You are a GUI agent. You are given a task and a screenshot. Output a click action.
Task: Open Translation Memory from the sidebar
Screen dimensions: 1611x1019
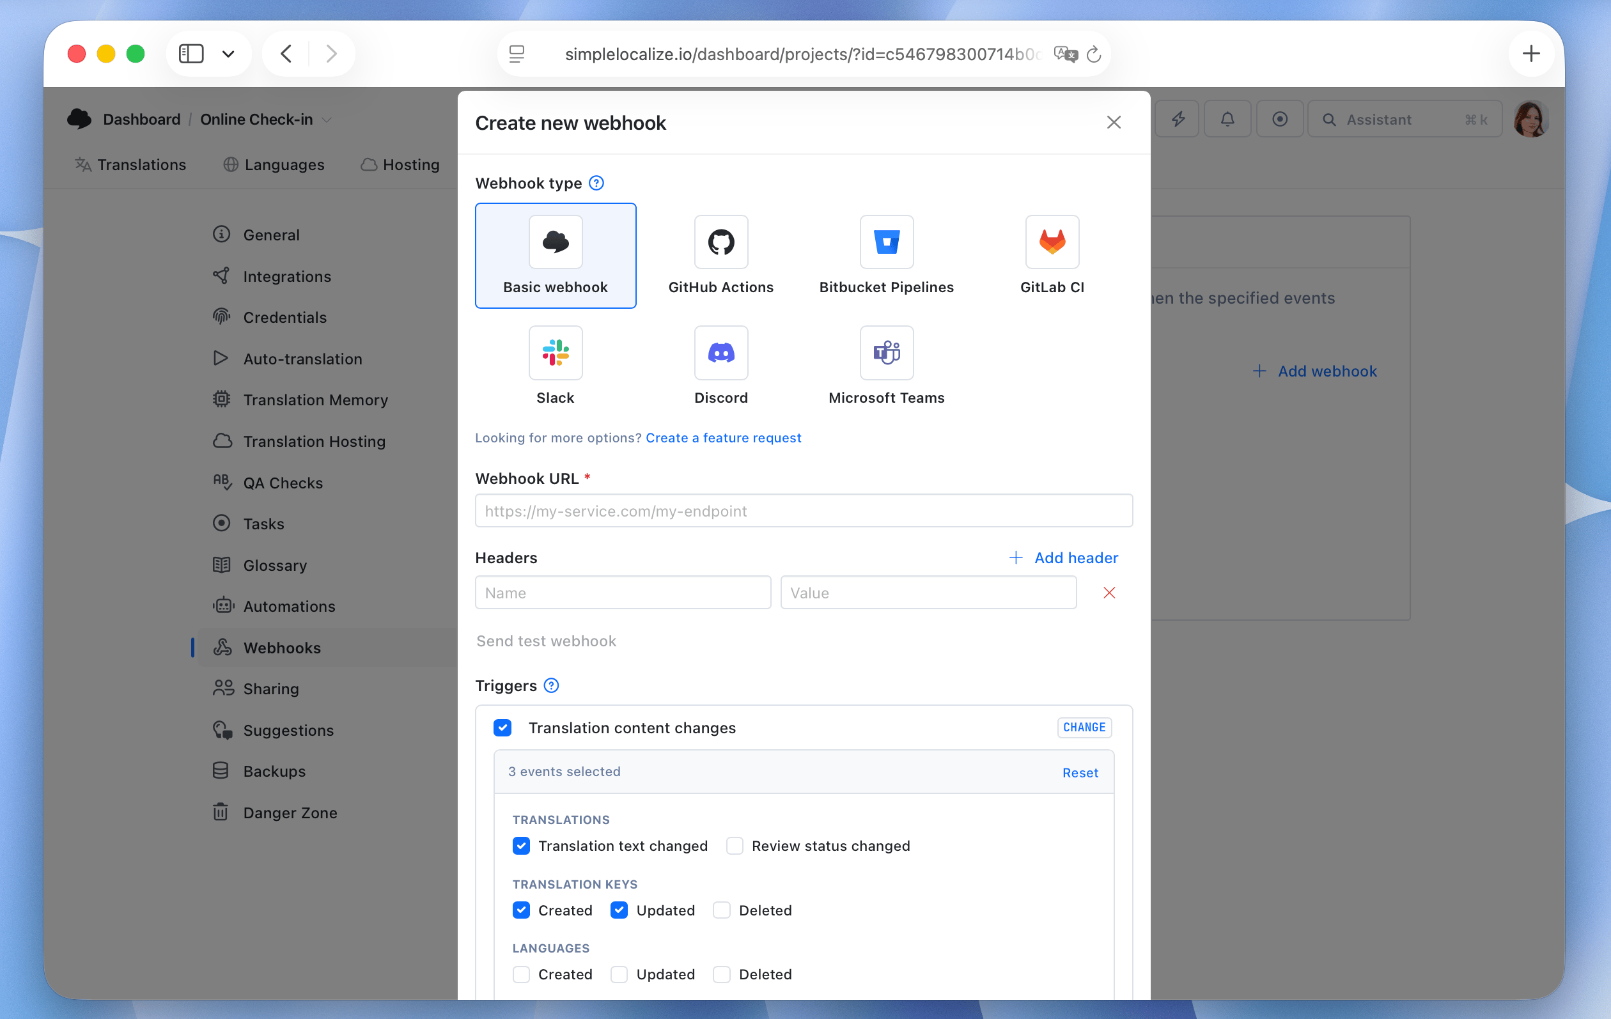316,400
